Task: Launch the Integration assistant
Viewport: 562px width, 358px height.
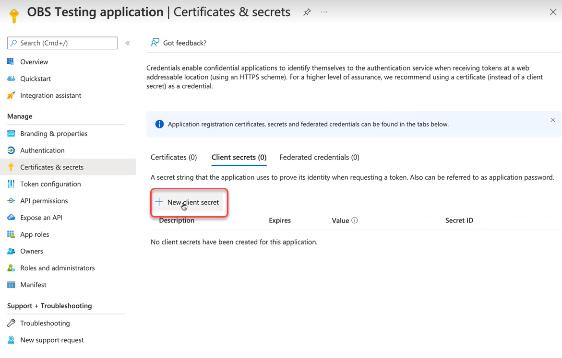Action: pyautogui.click(x=49, y=95)
